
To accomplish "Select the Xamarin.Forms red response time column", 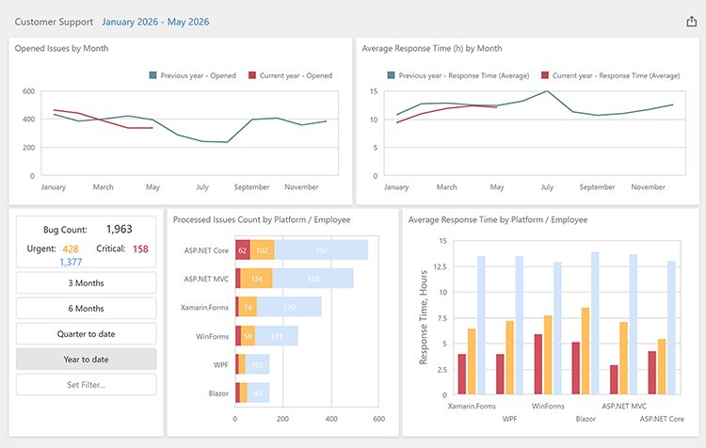I will coord(462,375).
